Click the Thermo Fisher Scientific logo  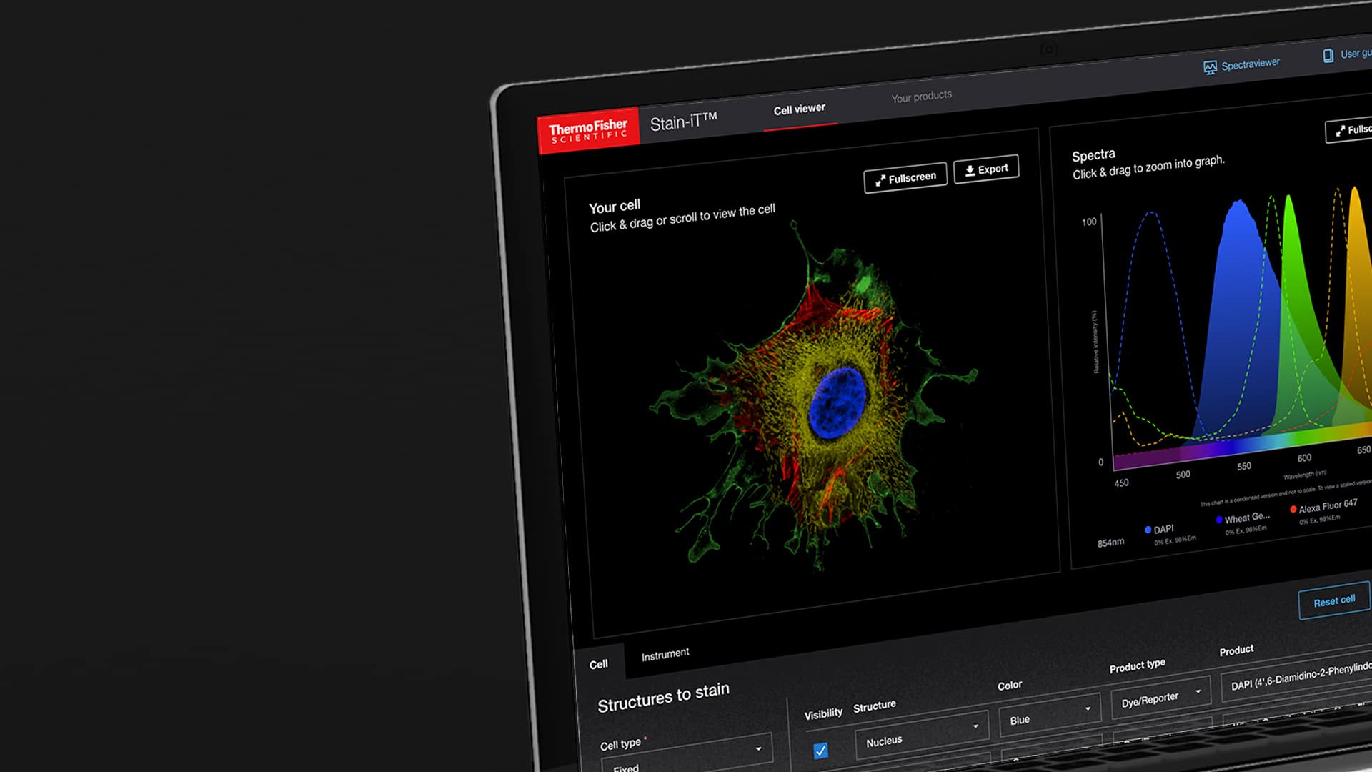(588, 130)
